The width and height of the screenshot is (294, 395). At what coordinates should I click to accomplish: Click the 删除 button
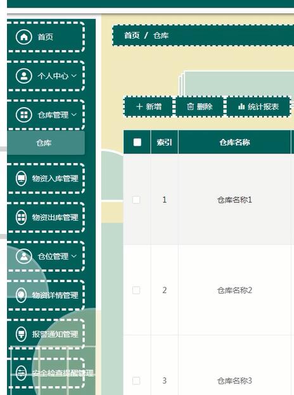pos(200,107)
